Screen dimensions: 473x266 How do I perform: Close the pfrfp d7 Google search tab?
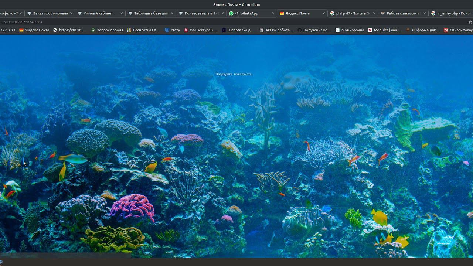[x=374, y=13]
